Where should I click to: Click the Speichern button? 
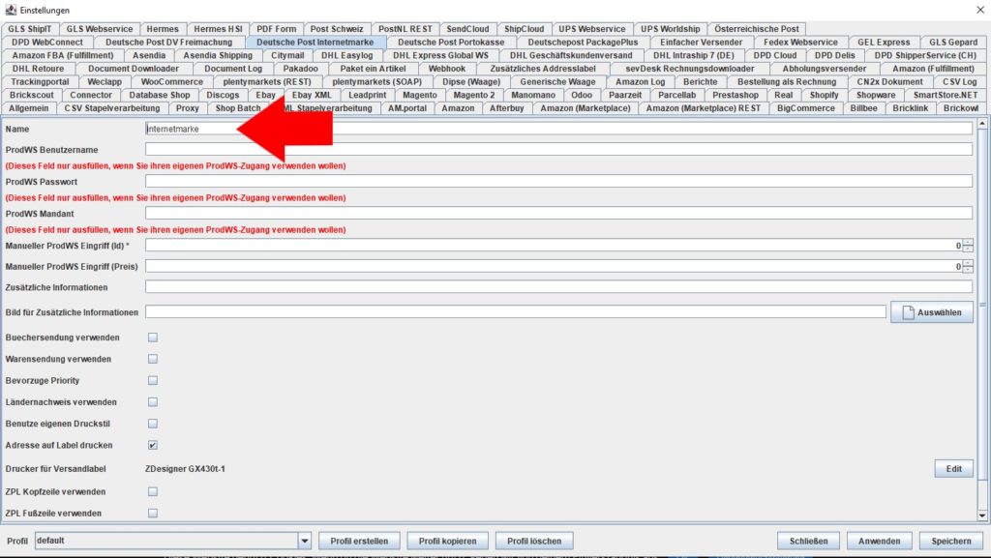(x=951, y=541)
